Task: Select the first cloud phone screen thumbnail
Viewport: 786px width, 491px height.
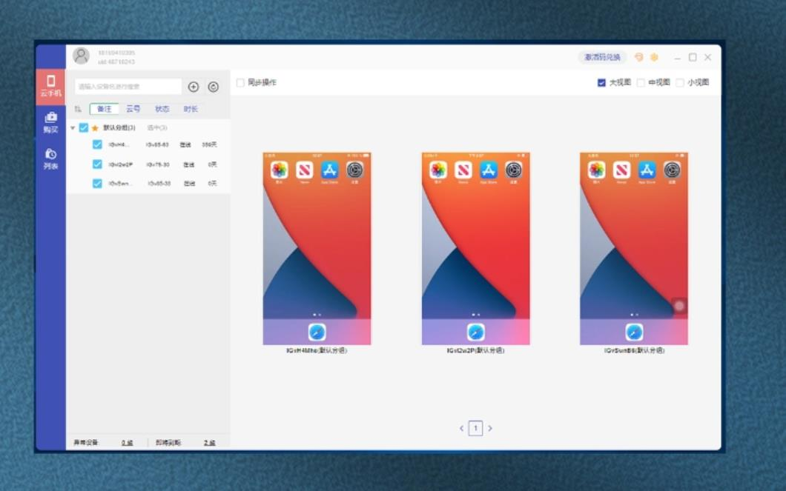Action: coord(317,249)
